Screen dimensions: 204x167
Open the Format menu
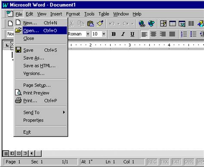(73, 14)
